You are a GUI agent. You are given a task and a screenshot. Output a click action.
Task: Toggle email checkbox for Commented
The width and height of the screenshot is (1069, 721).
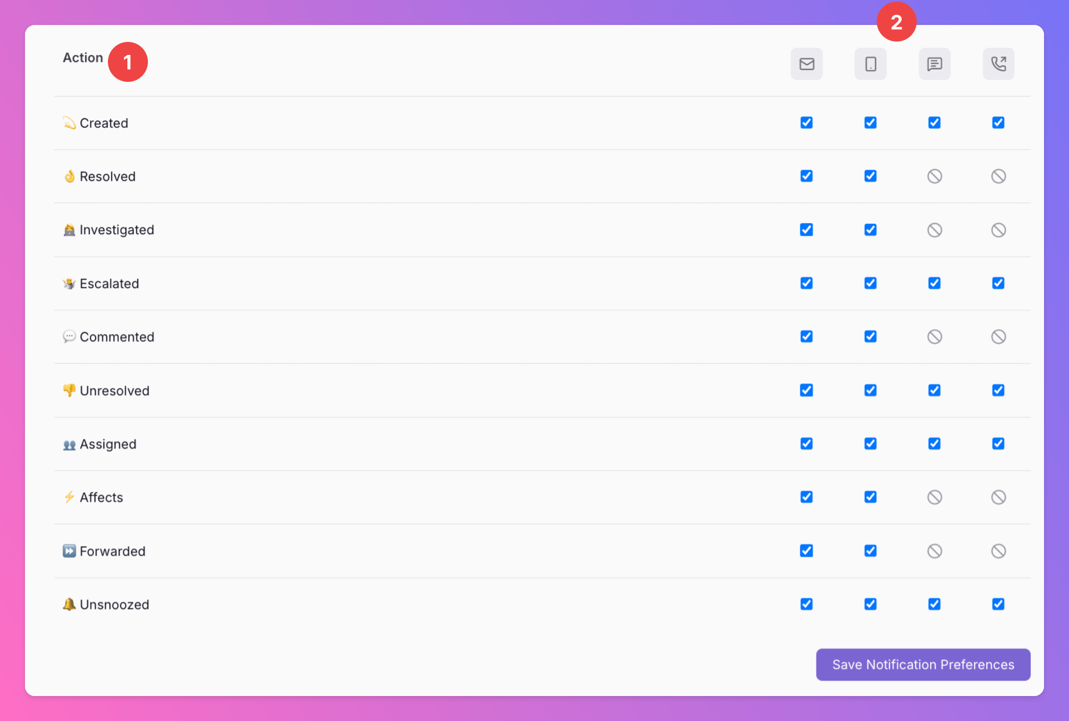(x=806, y=337)
